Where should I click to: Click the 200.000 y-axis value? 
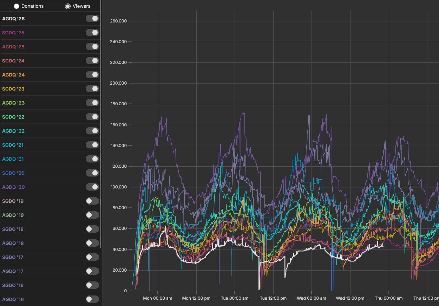(x=118, y=83)
